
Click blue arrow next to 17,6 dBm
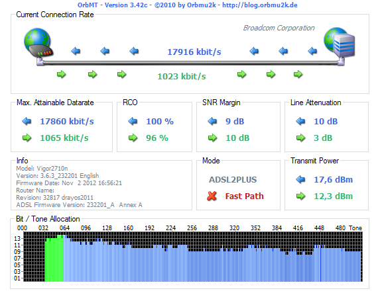point(300,179)
